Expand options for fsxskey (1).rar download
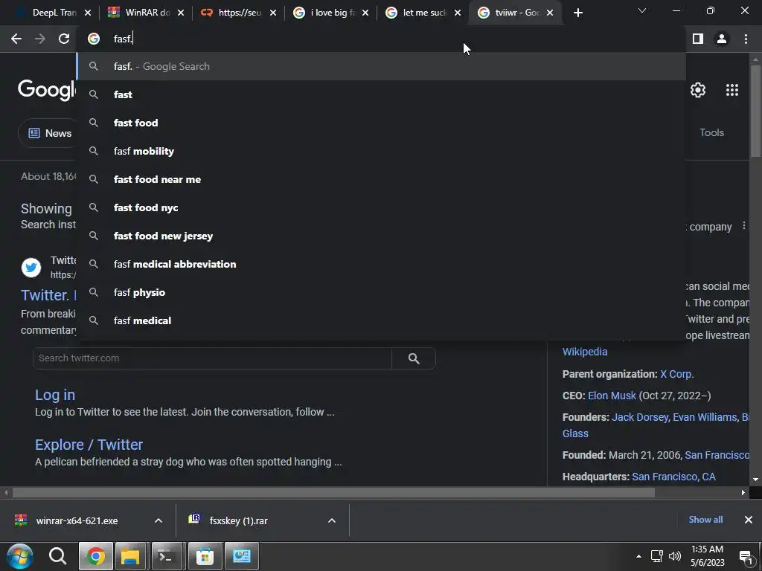The height and width of the screenshot is (571, 762). click(332, 521)
